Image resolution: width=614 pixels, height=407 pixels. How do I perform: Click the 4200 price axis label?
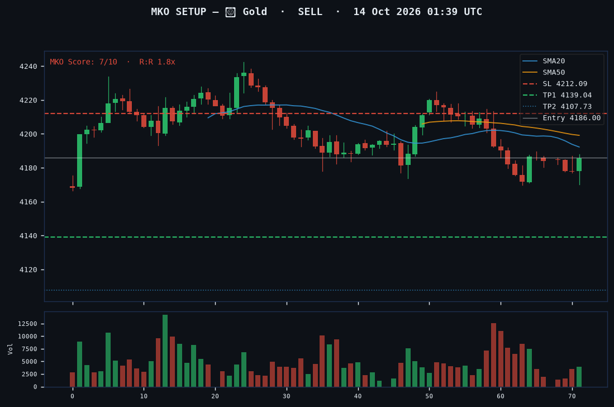[x=28, y=134]
